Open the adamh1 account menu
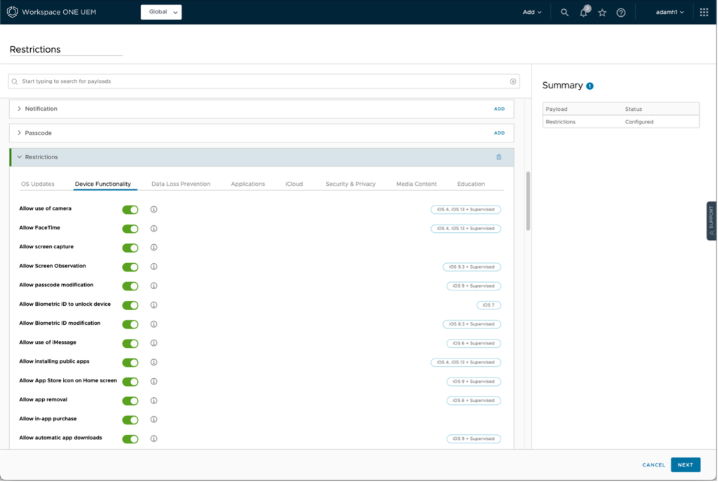The height and width of the screenshot is (482, 718). click(x=670, y=13)
